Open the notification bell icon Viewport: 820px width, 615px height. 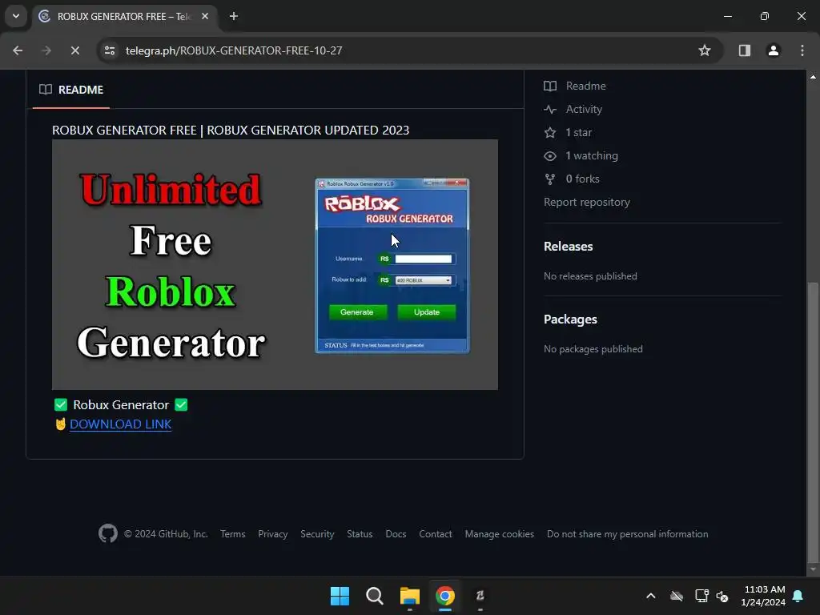798,596
